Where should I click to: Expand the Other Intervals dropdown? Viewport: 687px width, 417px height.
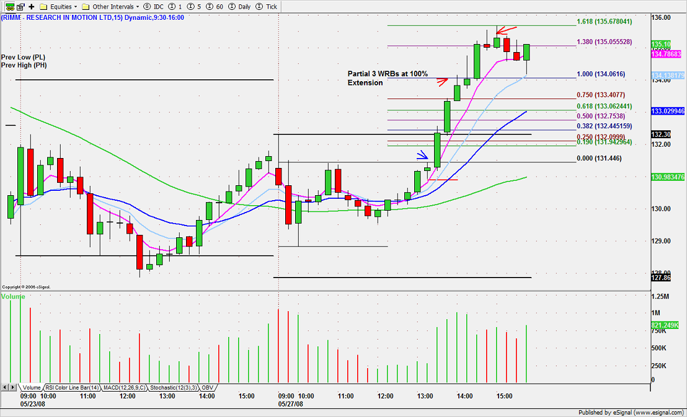(110, 7)
